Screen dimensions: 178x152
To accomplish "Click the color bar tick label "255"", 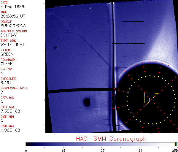I will (175, 151).
